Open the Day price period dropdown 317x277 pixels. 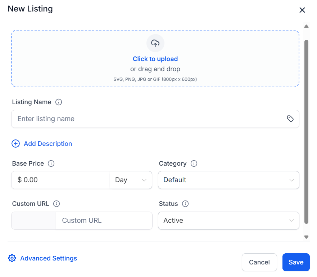[131, 180]
